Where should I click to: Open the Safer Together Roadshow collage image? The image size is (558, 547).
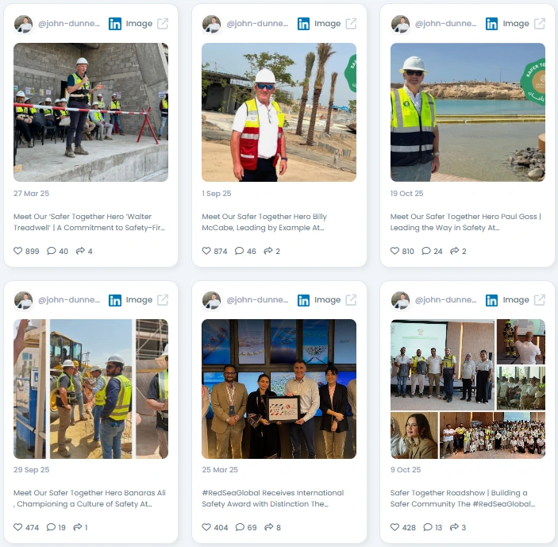point(468,389)
